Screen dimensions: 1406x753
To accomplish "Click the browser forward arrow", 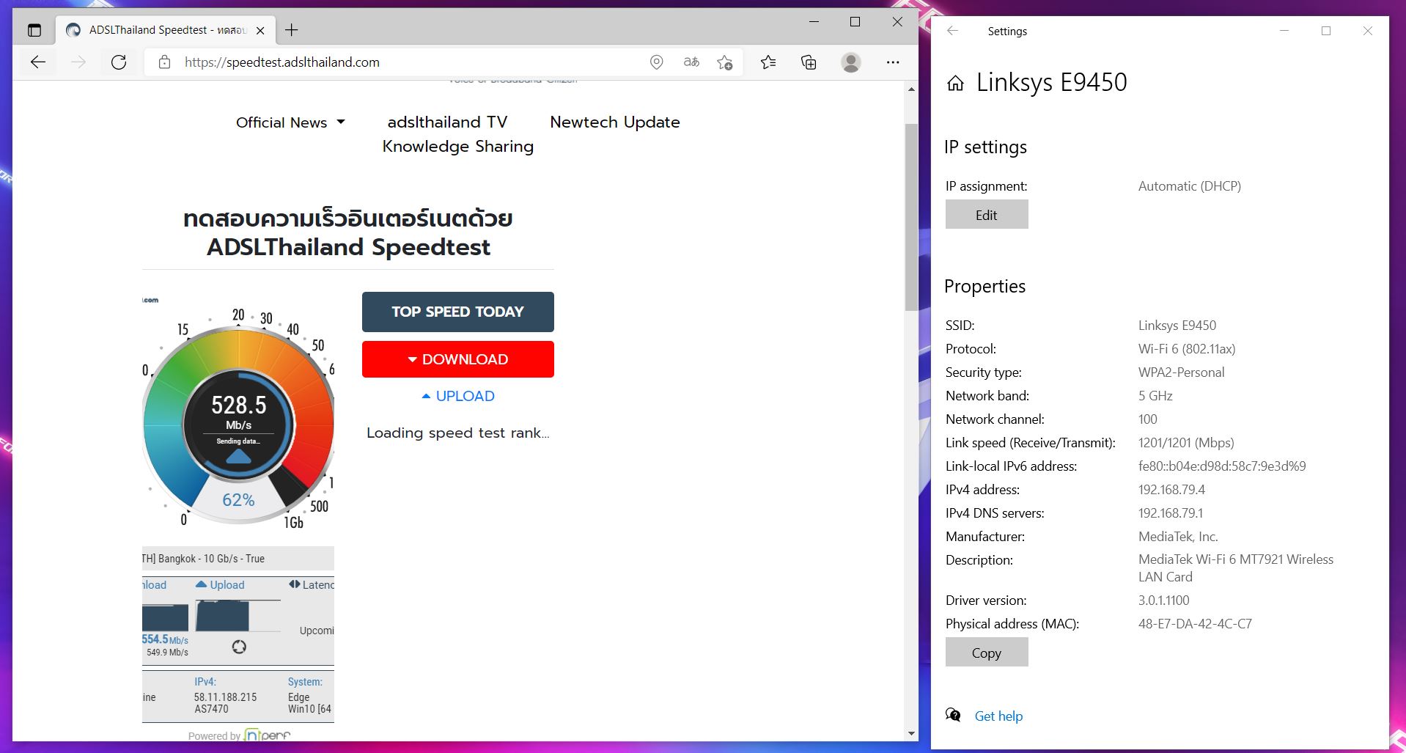I will 78,62.
